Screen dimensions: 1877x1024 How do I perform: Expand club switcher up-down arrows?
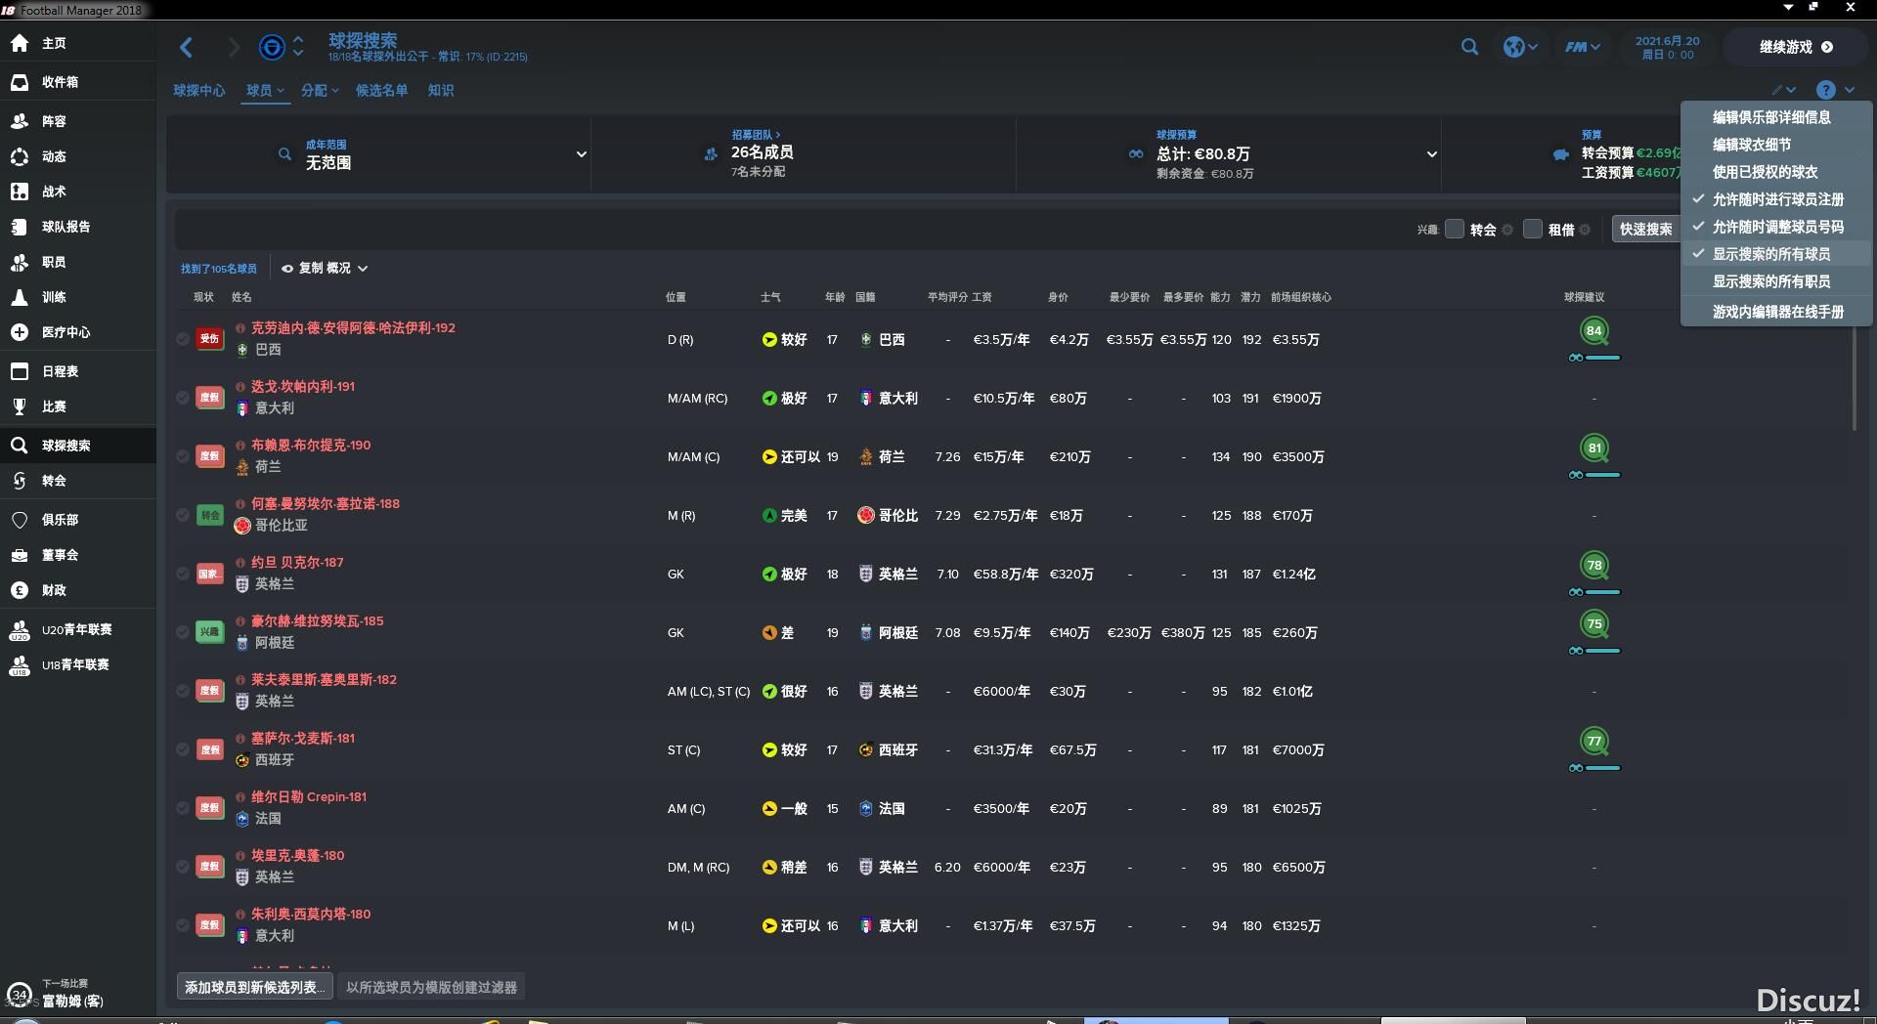point(298,47)
